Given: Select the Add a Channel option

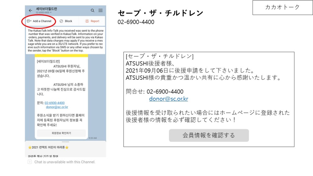Looking at the screenshot, I should point(42,21).
